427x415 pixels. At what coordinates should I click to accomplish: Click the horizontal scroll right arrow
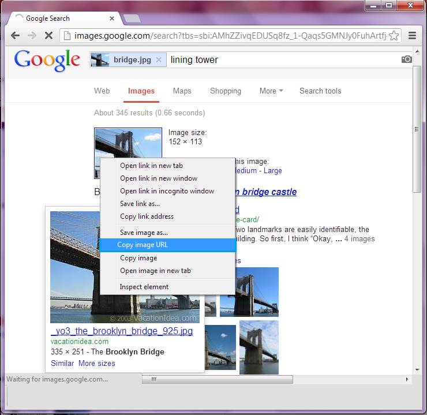(x=407, y=379)
